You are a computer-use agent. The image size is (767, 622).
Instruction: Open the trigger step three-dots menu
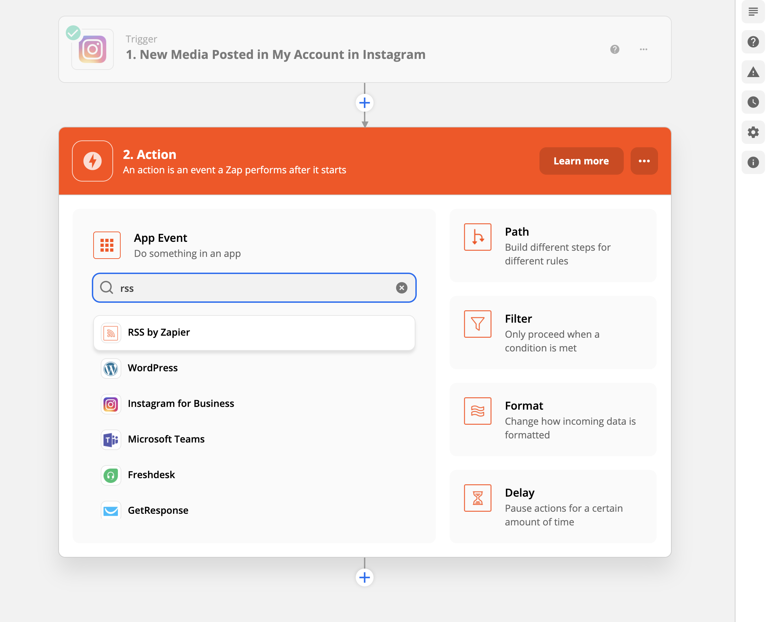[643, 49]
